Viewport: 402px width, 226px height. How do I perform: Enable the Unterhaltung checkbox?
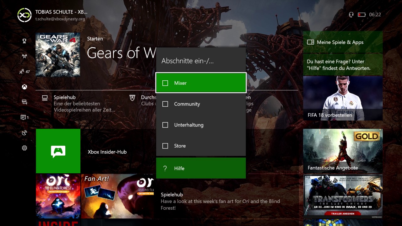[165, 125]
